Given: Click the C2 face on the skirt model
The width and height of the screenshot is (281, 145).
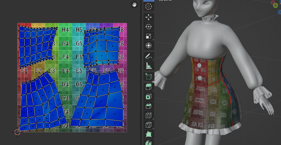Looking at the screenshot, I should coord(213,102).
